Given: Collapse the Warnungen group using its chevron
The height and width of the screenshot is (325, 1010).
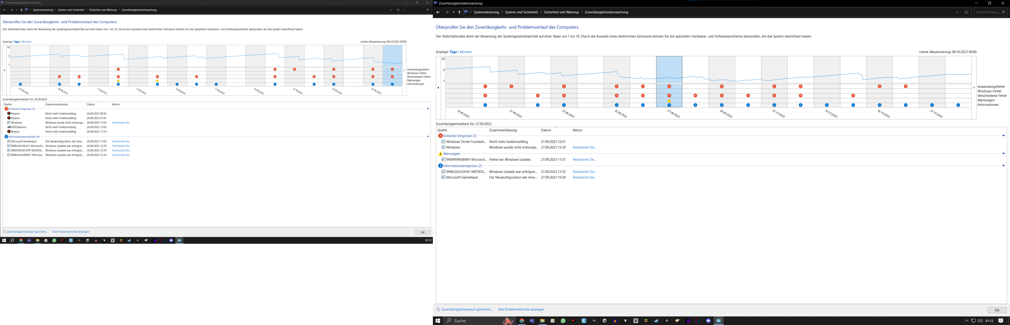Looking at the screenshot, I should pyautogui.click(x=1003, y=153).
